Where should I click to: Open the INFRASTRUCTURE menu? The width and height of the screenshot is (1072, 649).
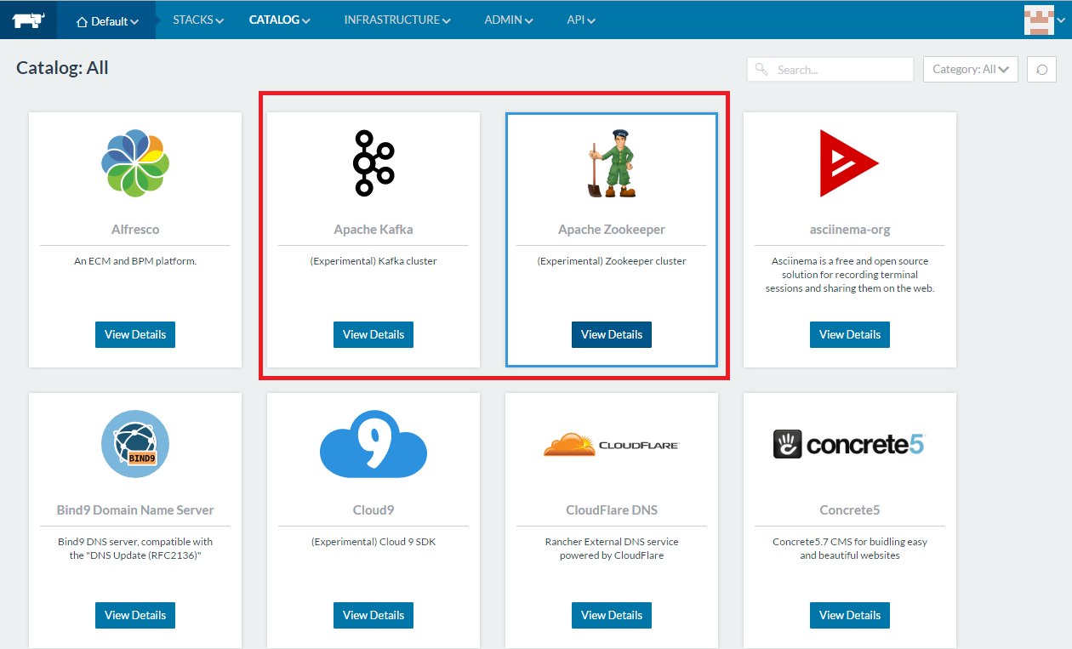(397, 20)
